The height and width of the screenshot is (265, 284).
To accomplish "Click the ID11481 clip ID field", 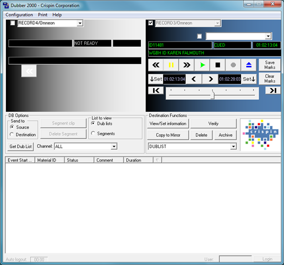I will (x=180, y=45).
